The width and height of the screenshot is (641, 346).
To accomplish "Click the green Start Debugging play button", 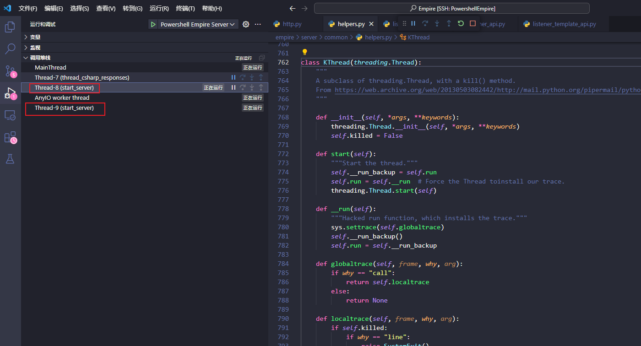I will pos(153,24).
